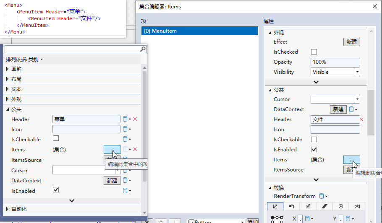Reset left panel Header value with red X

pyautogui.click(x=135, y=119)
